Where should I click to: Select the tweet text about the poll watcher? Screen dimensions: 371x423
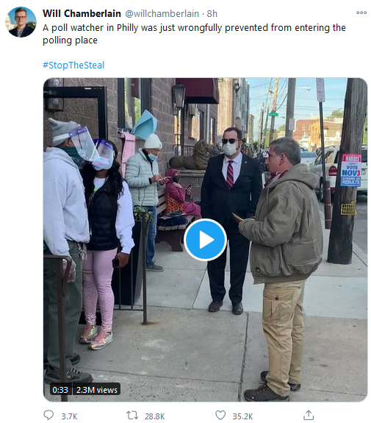[194, 34]
